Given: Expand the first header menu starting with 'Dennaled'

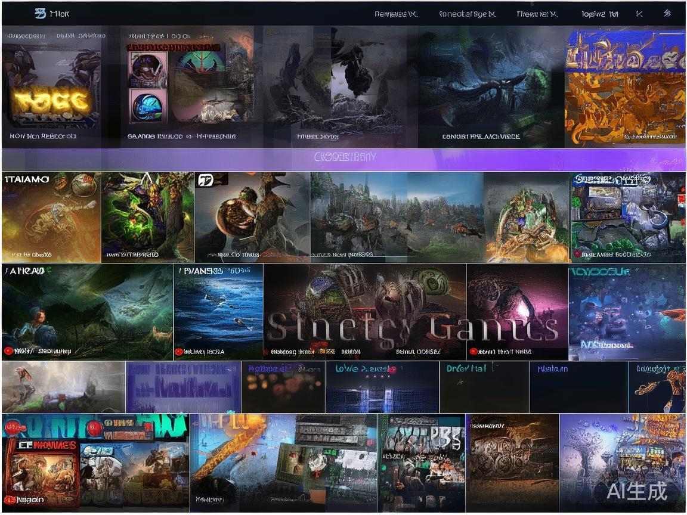Looking at the screenshot, I should 395,14.
